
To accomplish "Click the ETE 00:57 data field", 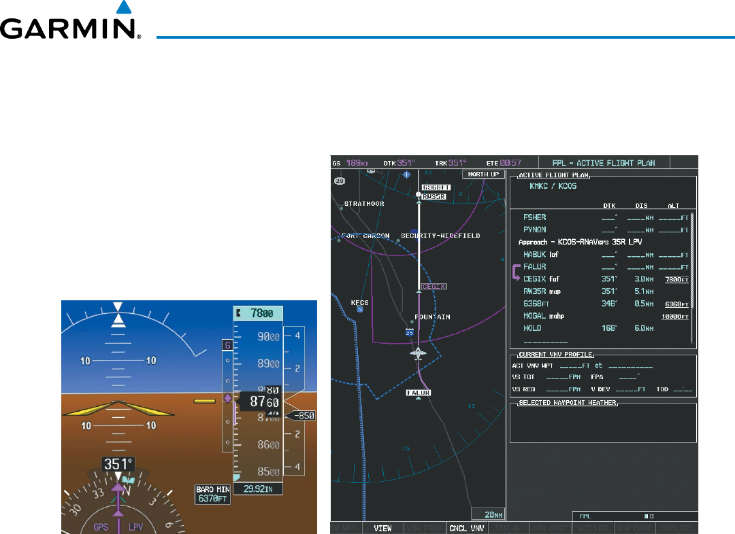I will point(504,163).
